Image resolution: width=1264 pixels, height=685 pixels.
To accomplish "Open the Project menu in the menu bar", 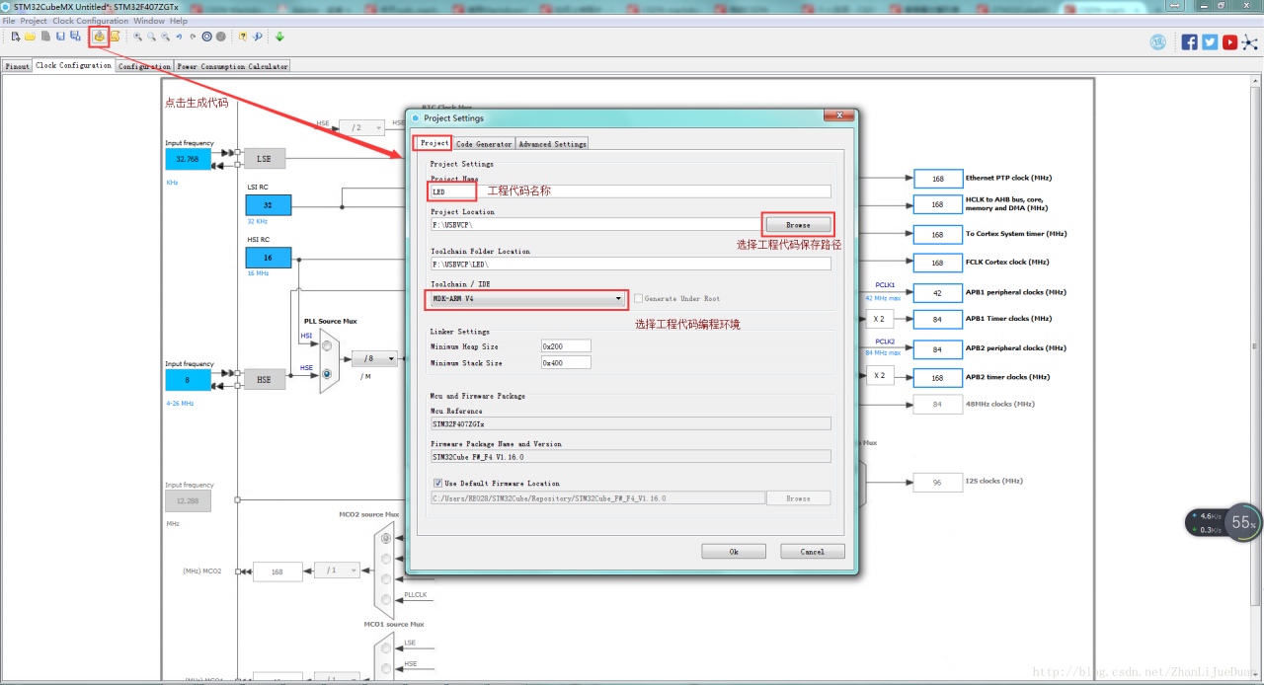I will point(34,21).
